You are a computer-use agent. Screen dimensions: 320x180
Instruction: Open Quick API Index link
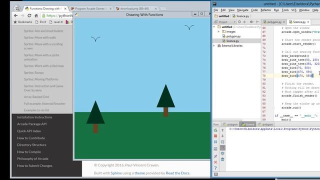[x=29, y=131]
